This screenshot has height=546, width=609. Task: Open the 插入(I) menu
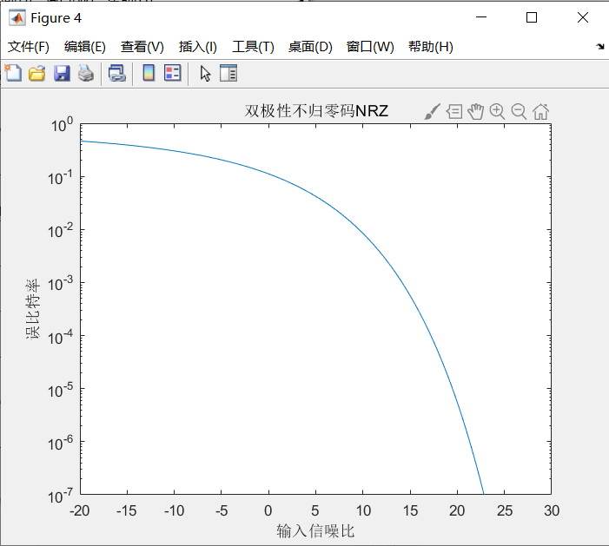pyautogui.click(x=198, y=47)
